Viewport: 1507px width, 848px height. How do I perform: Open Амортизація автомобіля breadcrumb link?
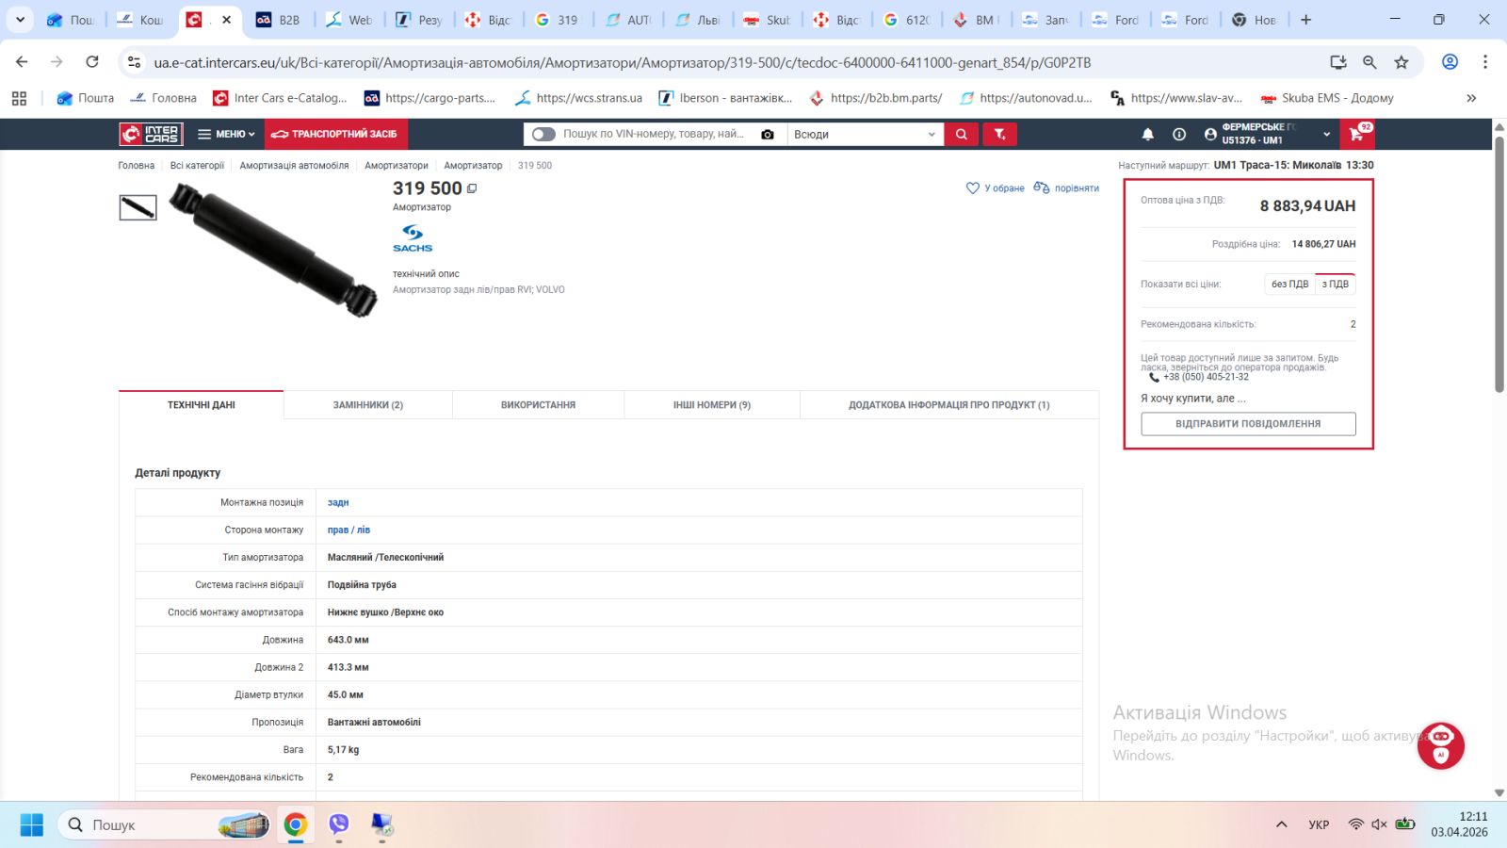coord(294,166)
